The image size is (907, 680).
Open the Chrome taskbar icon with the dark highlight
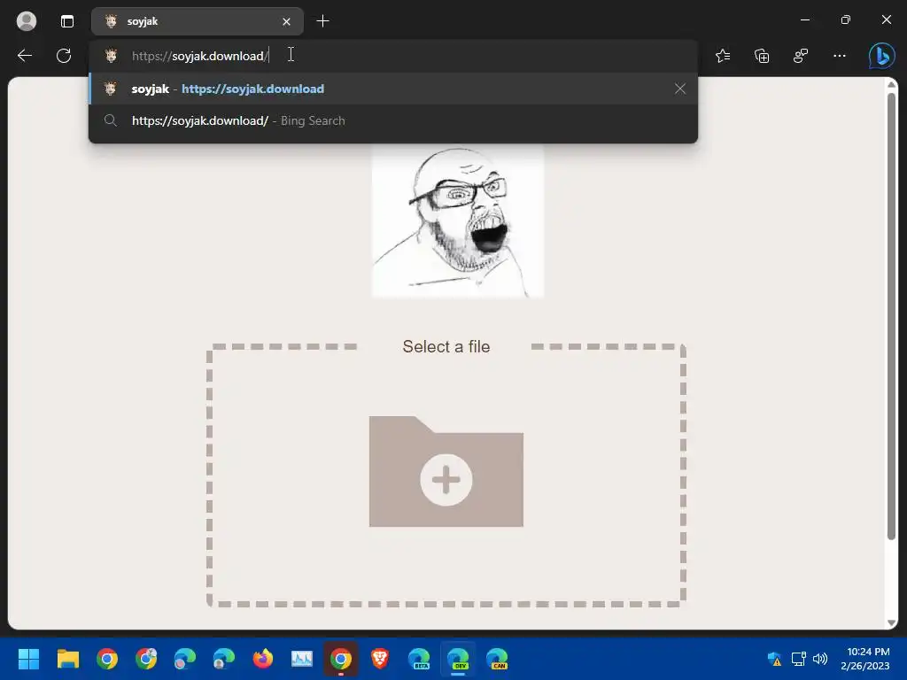pyautogui.click(x=341, y=659)
